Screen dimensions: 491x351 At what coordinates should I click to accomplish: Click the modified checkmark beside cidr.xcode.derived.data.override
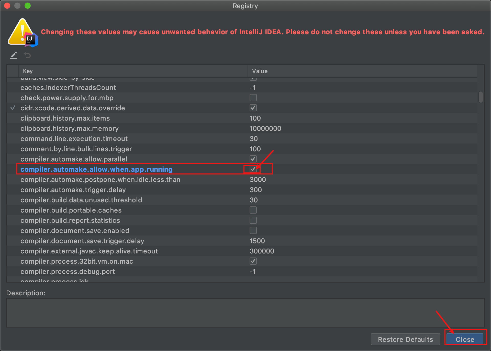coord(13,108)
